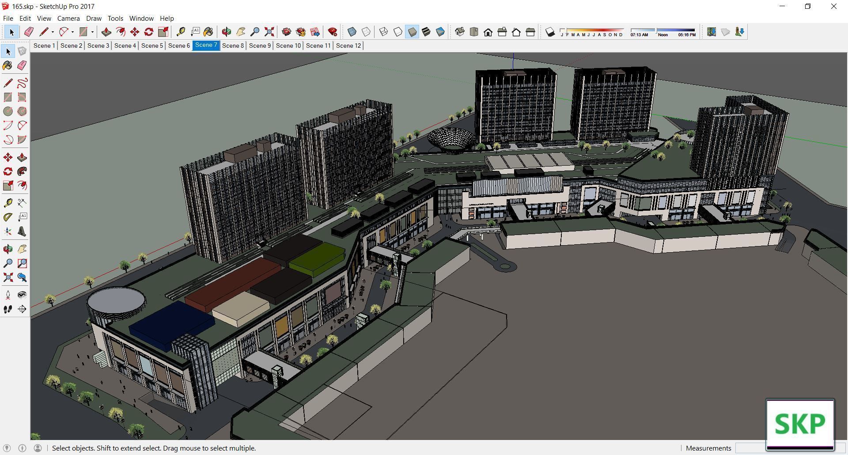The image size is (848, 455).
Task: Click the geo-location status icon
Action: (x=7, y=448)
